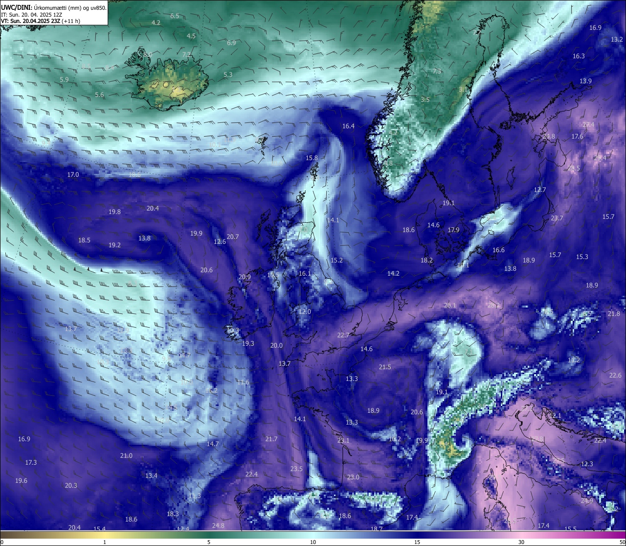Click the color scale tick labeled 30
The image size is (626, 546).
521,542
